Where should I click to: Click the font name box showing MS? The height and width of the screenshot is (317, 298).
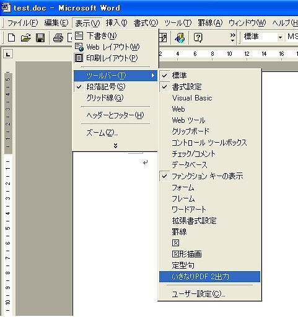(x=292, y=37)
